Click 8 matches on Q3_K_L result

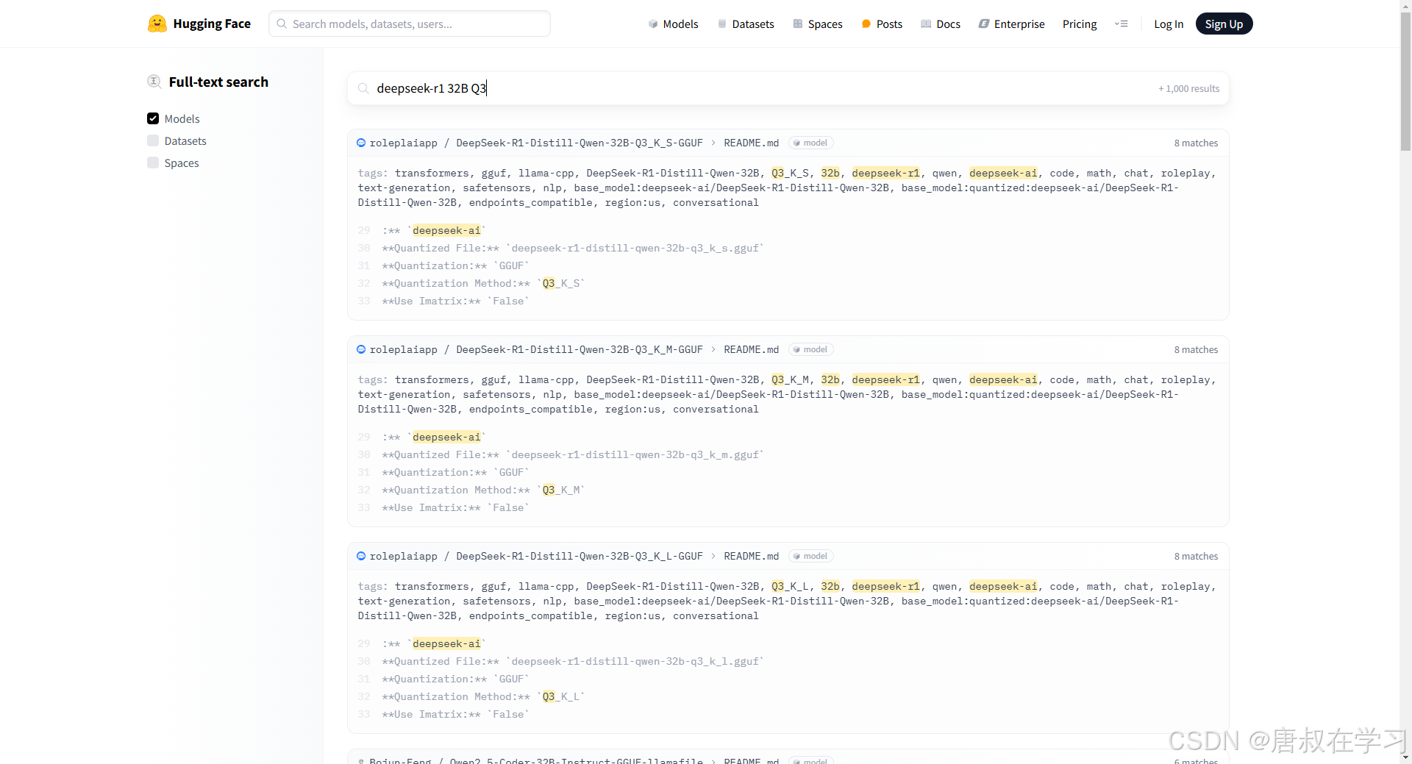point(1196,556)
